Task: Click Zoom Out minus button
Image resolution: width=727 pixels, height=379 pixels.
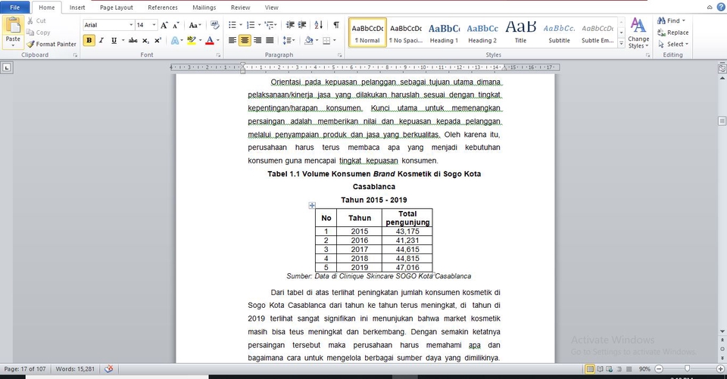Action: (658, 369)
